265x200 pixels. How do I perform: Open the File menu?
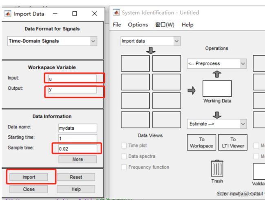coord(117,25)
